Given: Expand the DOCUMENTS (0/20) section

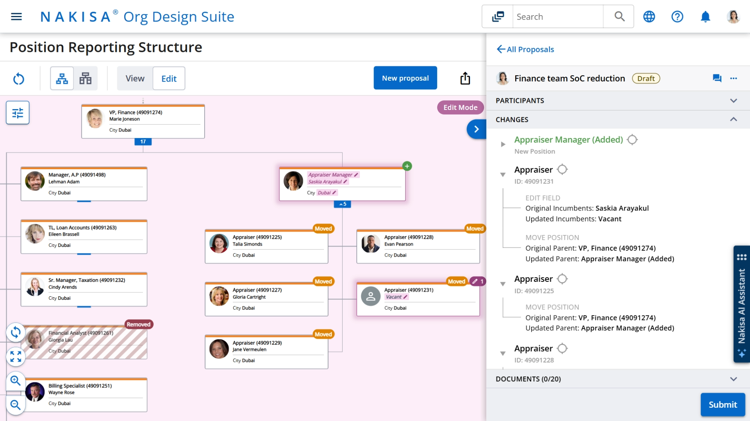Looking at the screenshot, I should (x=734, y=379).
